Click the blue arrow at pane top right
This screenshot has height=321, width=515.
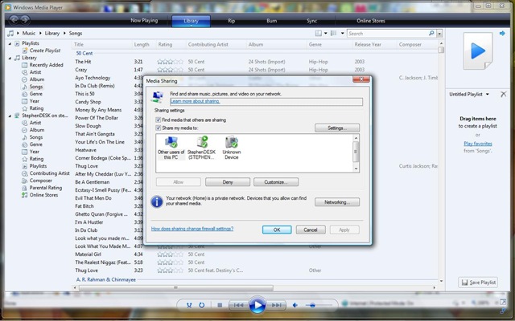tap(502, 33)
